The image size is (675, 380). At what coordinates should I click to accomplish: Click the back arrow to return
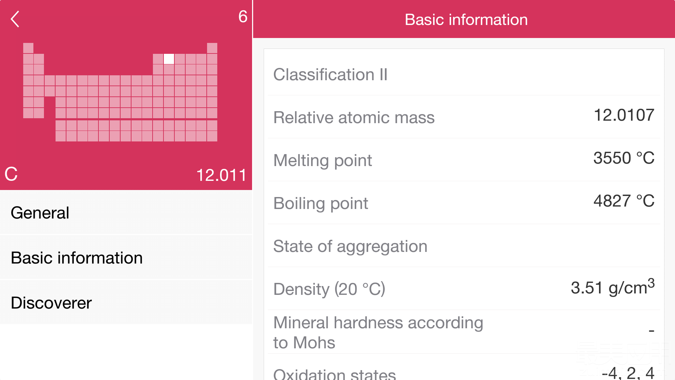(15, 19)
